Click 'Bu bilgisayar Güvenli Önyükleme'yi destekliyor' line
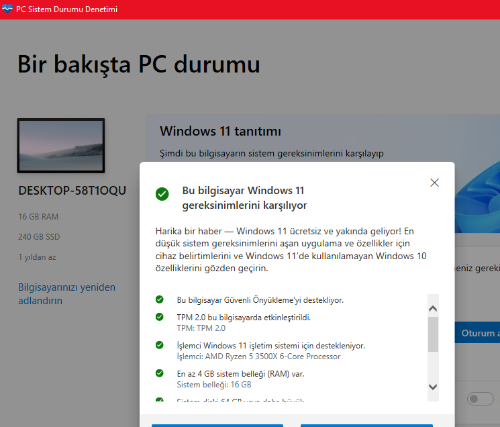The width and height of the screenshot is (500, 427). [x=260, y=300]
